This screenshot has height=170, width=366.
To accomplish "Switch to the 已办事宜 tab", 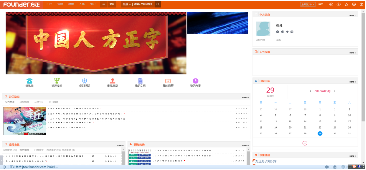I will 39,150.
